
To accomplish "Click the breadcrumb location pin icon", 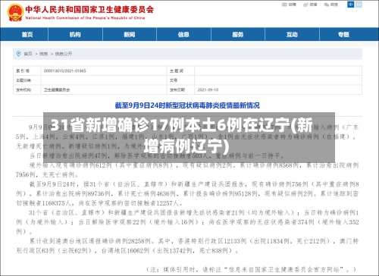I will 18,54.
